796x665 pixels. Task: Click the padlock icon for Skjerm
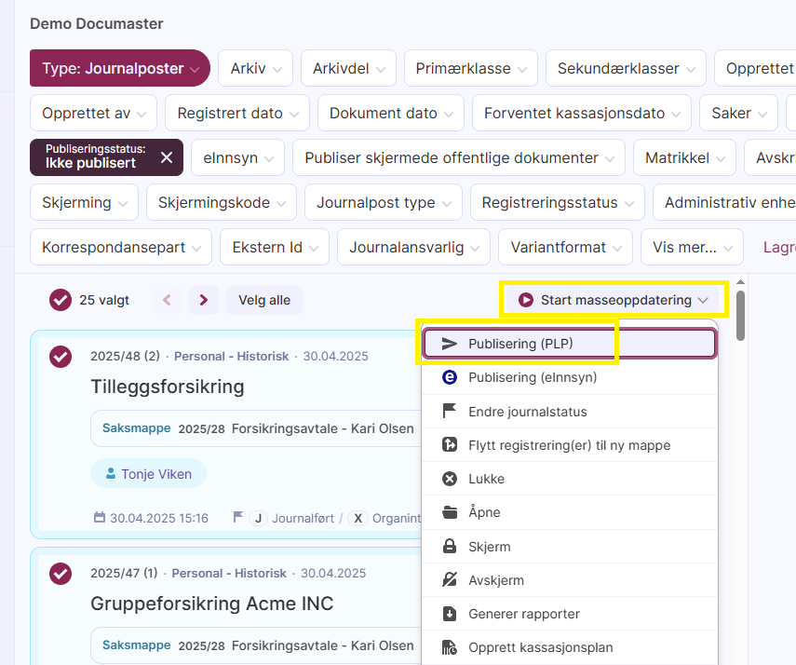coord(450,546)
